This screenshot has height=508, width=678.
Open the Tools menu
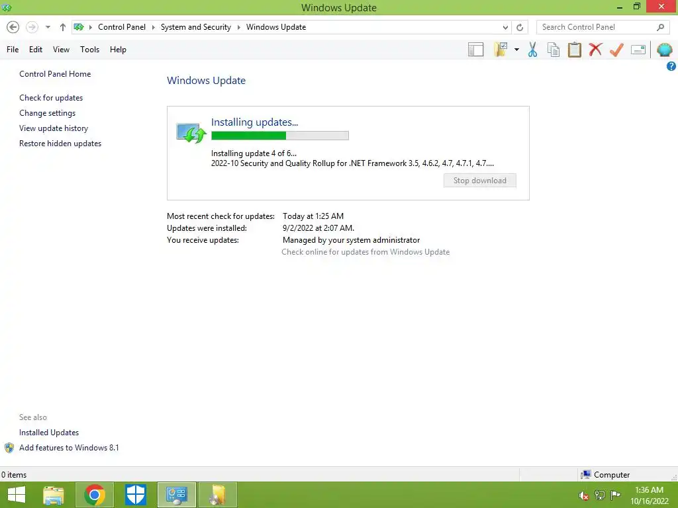click(x=89, y=50)
